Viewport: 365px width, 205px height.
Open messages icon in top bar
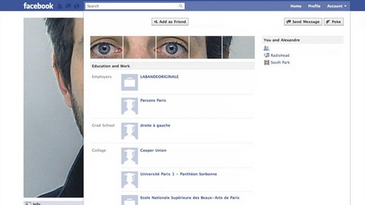(x=68, y=6)
